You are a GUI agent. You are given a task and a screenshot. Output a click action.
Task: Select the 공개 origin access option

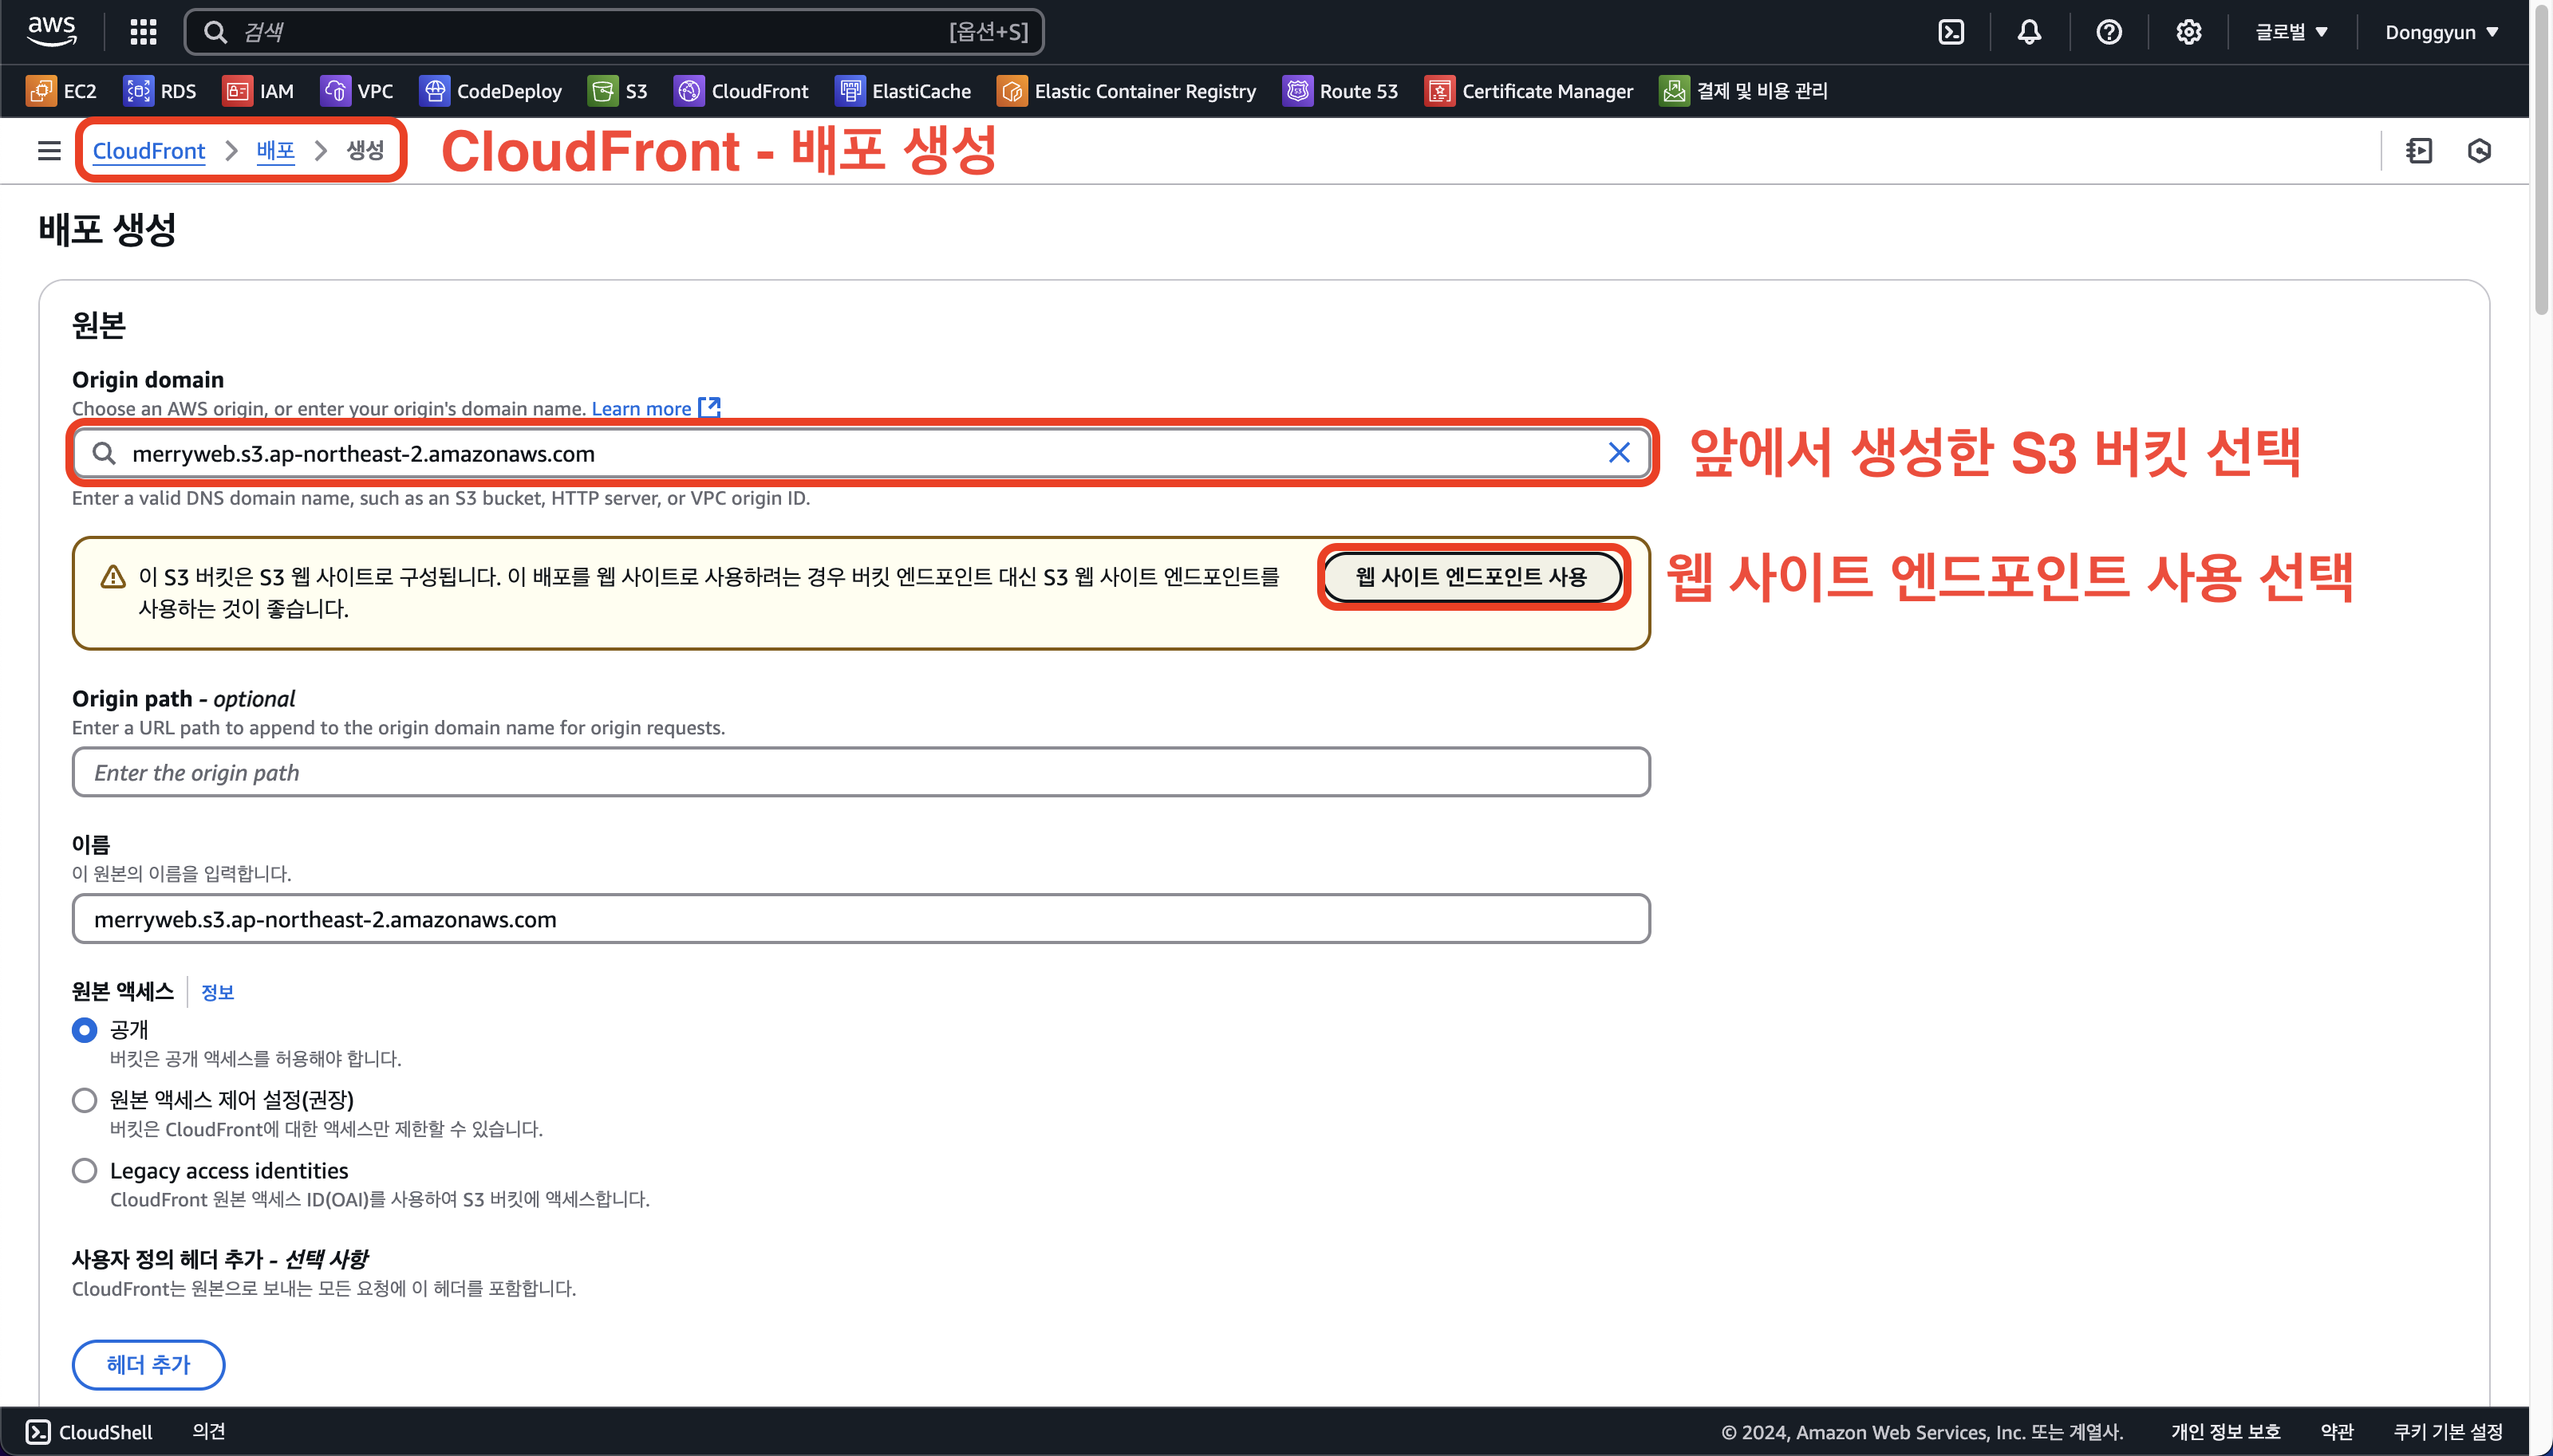click(85, 1030)
